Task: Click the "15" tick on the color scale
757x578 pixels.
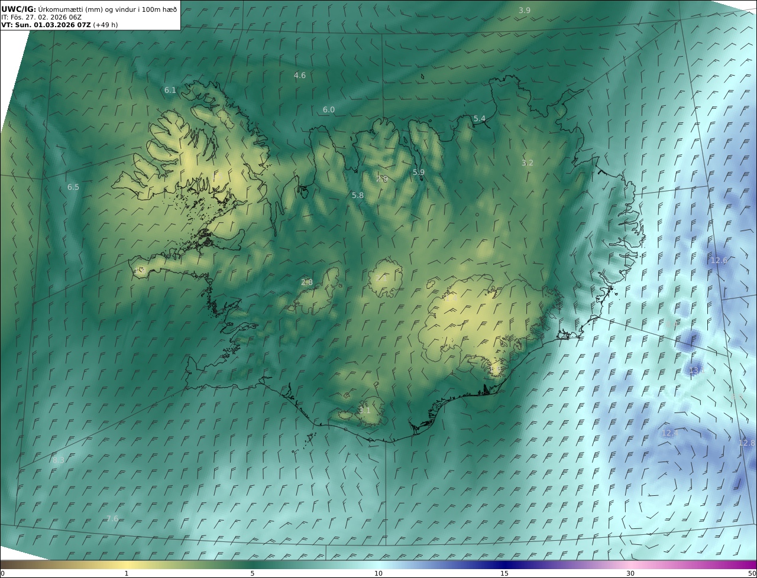Action: (504, 573)
